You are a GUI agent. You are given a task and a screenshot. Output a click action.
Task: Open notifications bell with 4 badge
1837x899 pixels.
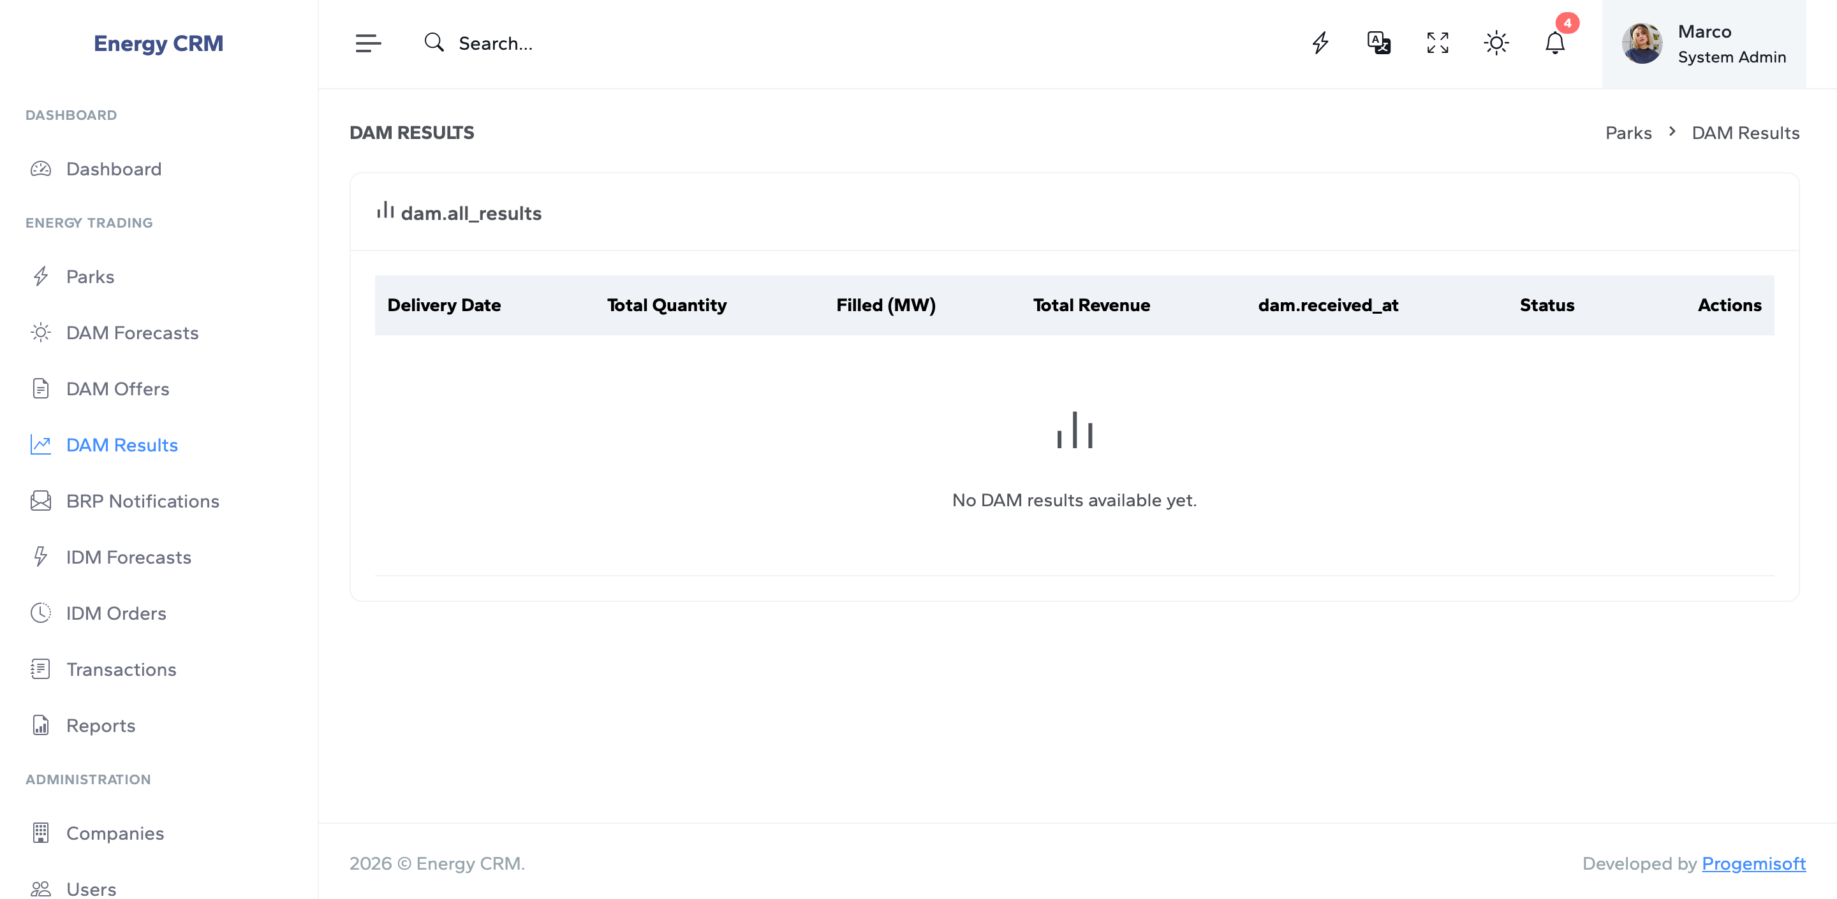coord(1554,43)
